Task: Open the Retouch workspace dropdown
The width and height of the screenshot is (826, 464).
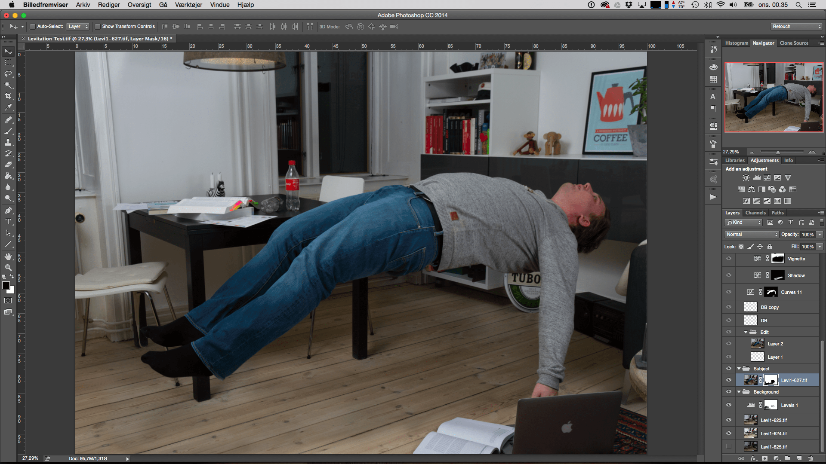Action: [796, 27]
